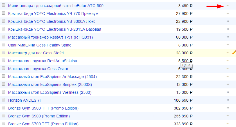Open Свинг-машина Gess Healthy Spine link
The image size is (236, 127).
[40, 45]
